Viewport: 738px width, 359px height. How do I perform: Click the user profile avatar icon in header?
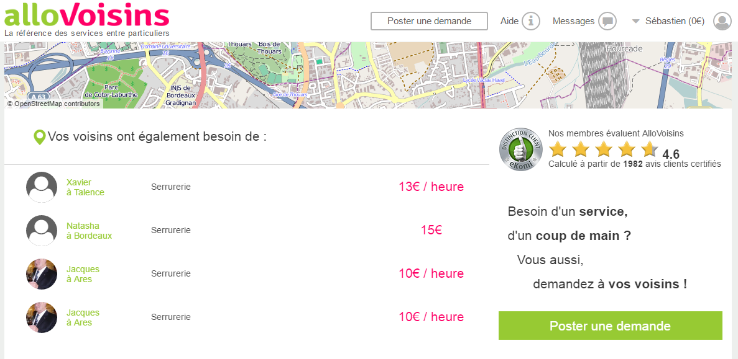pyautogui.click(x=722, y=21)
